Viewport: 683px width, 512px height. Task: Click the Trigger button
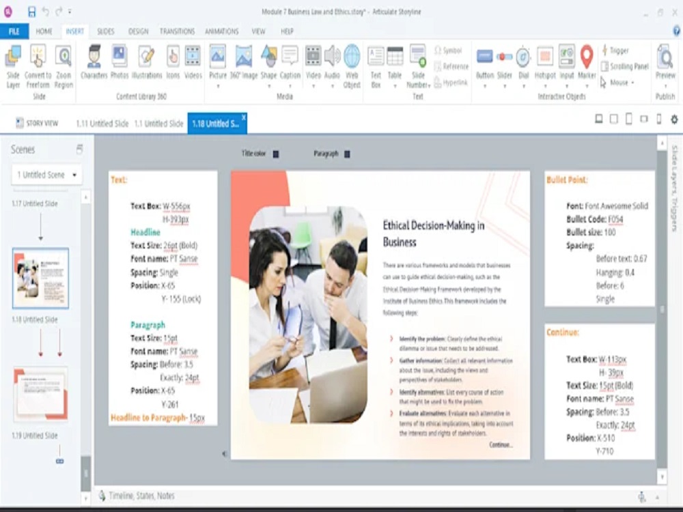(x=615, y=50)
